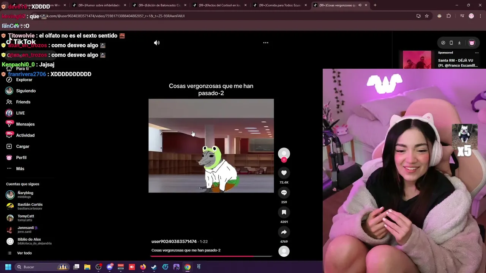Open Chrome profile avatar in toolbar
This screenshot has height=273, width=486.
click(x=471, y=16)
